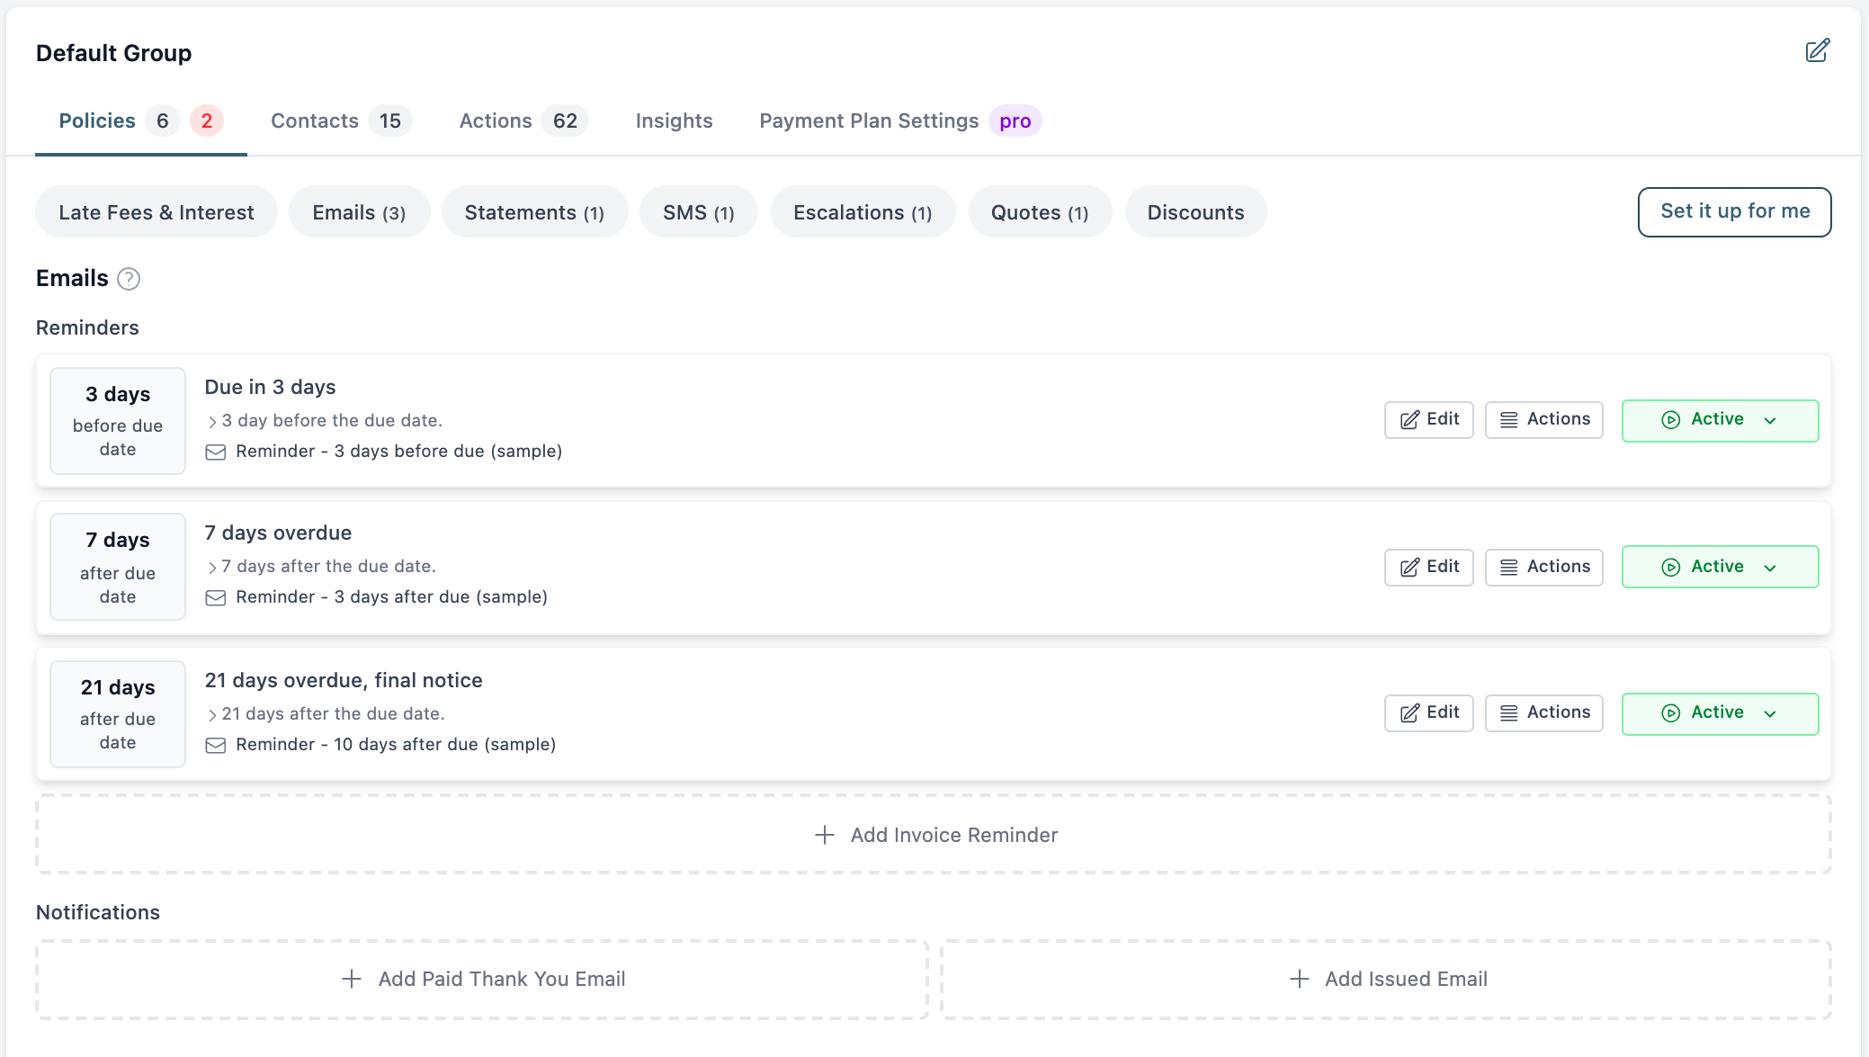1869x1057 pixels.
Task: Select the SMS (1) filter pill
Action: coord(699,212)
